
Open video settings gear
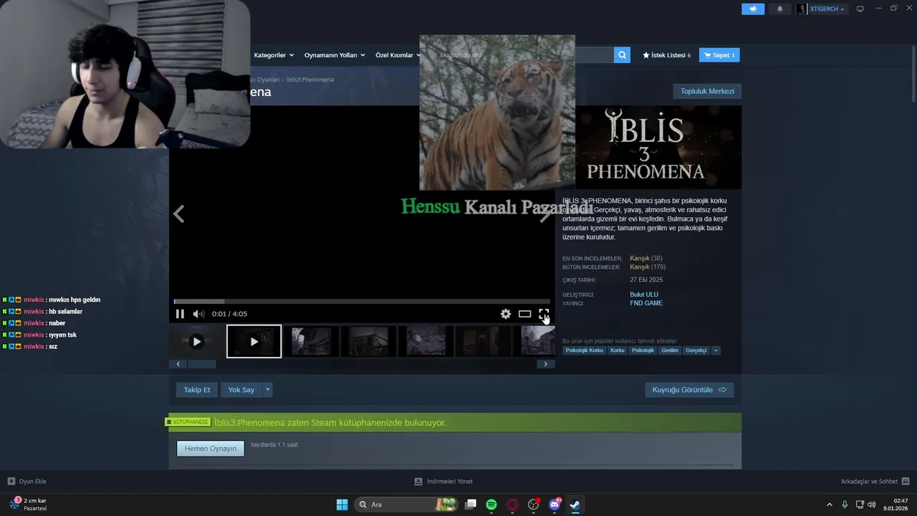click(x=506, y=314)
